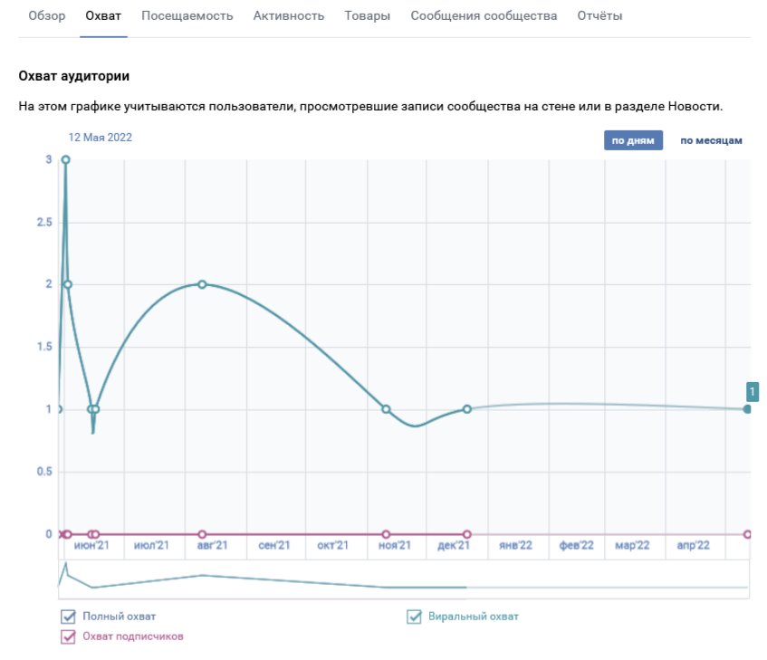Switch to the Отчёты tab
Image resolution: width=767 pixels, height=660 pixels.
pyautogui.click(x=599, y=16)
